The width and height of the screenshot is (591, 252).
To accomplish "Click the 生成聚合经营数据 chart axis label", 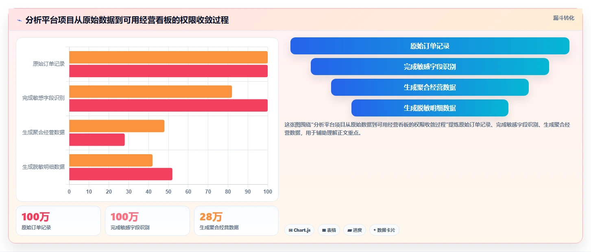I will click(x=44, y=132).
